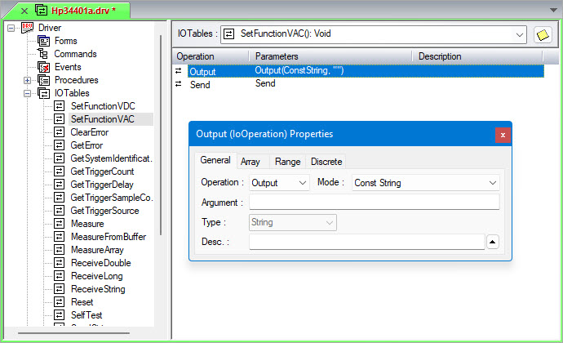Collapse the IOTables tree node
Image resolution: width=563 pixels, height=343 pixels.
[27, 93]
